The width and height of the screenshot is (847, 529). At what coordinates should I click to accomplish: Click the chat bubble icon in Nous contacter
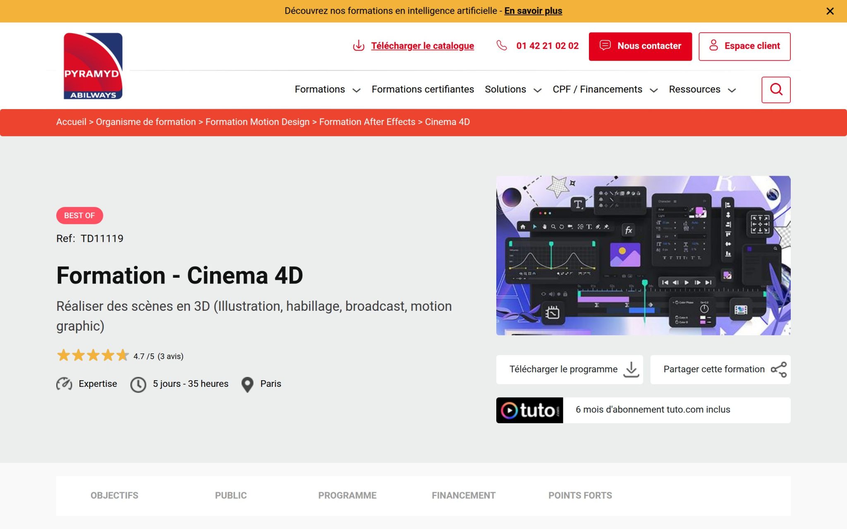pyautogui.click(x=605, y=45)
